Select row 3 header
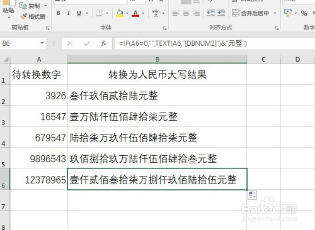 coord(4,116)
